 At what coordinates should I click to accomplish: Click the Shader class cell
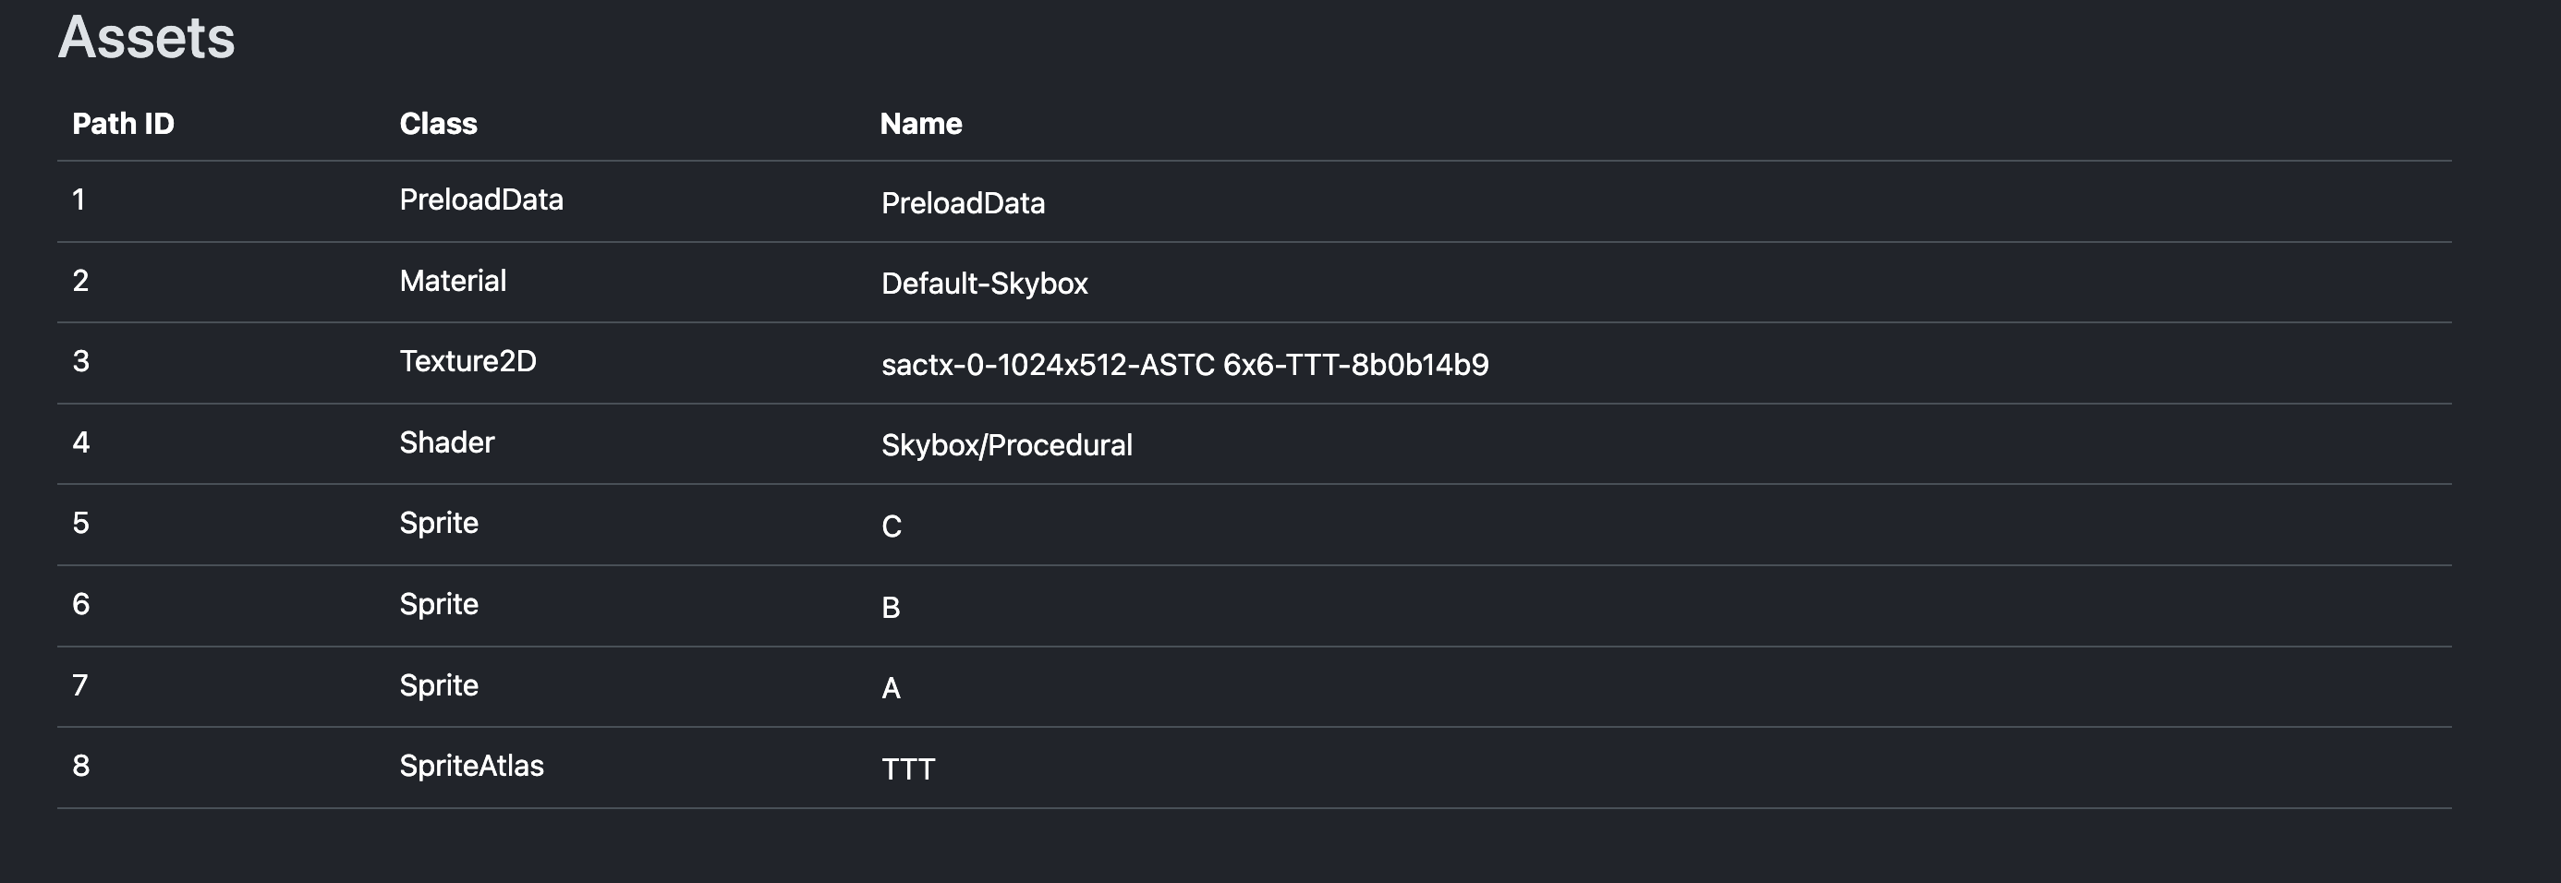pos(446,441)
